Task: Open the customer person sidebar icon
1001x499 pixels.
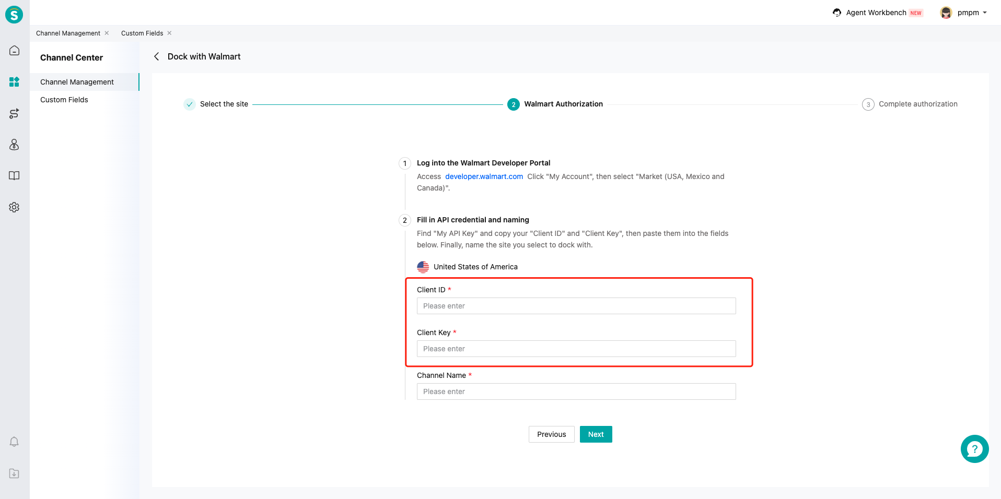Action: [x=15, y=145]
